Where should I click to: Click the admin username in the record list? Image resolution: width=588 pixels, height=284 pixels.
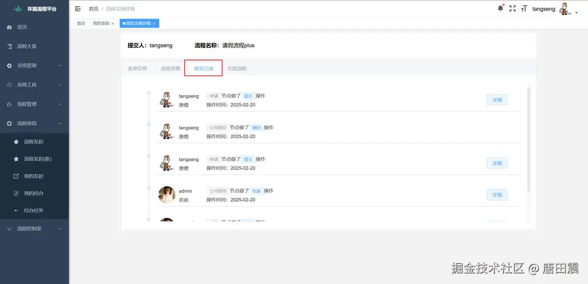click(185, 191)
